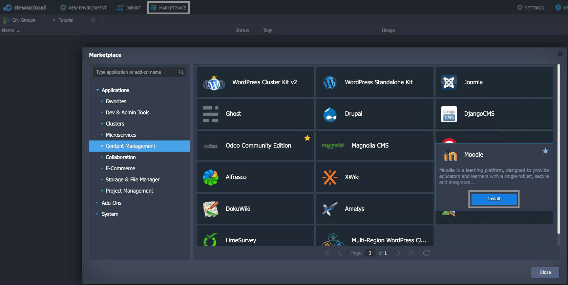This screenshot has height=285, width=568.
Task: Collapse the Applications tree node
Action: [98, 90]
